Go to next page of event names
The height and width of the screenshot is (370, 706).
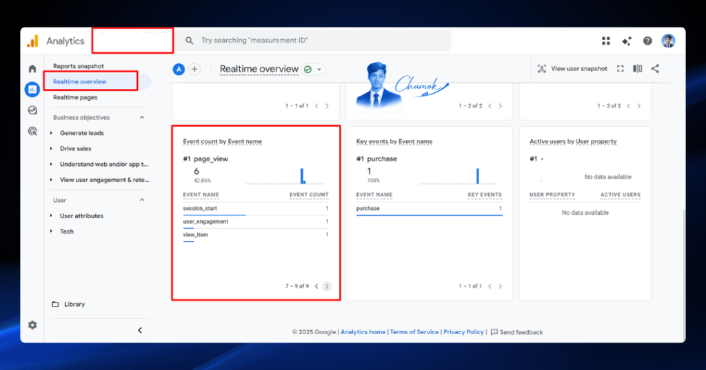(x=327, y=286)
